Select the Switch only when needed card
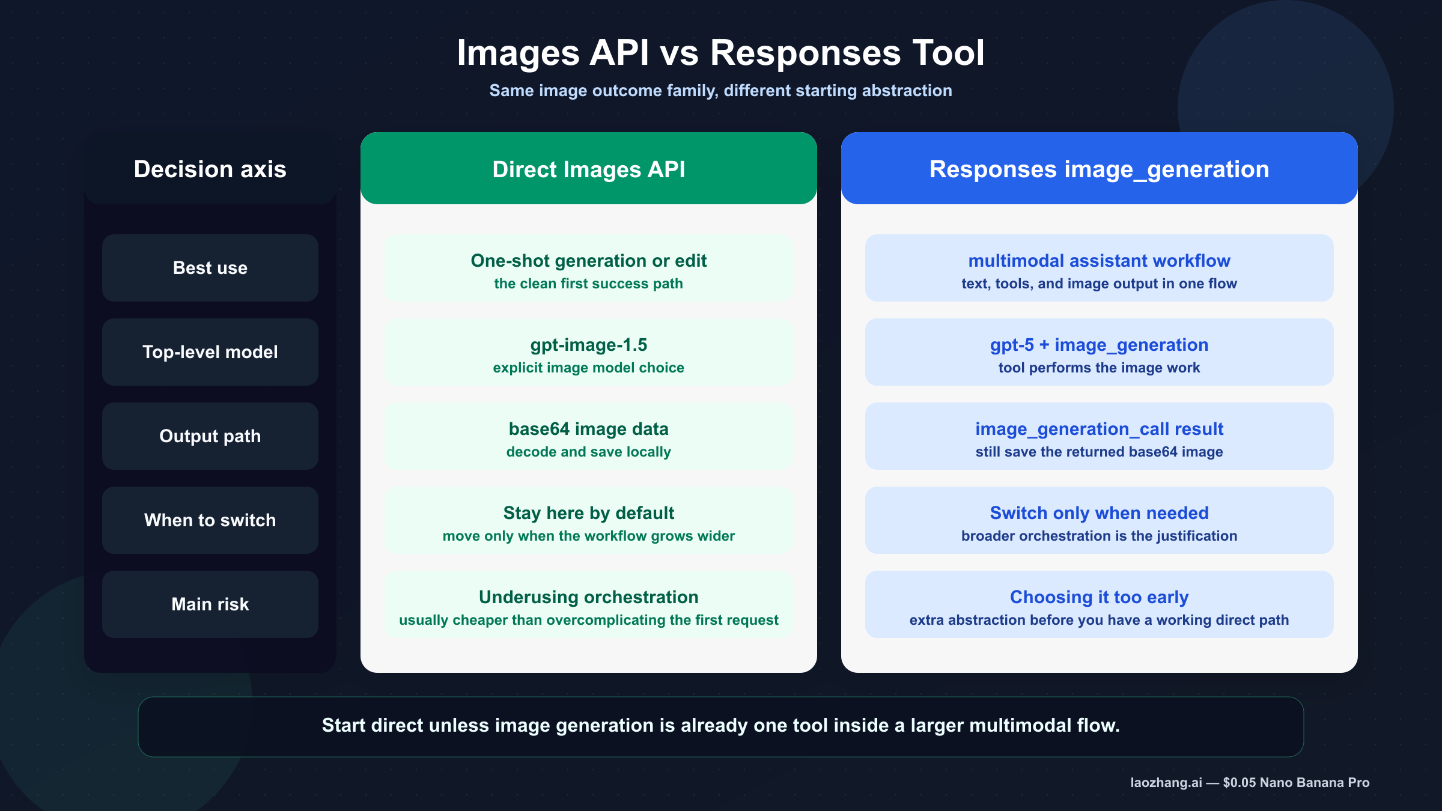 tap(1098, 520)
